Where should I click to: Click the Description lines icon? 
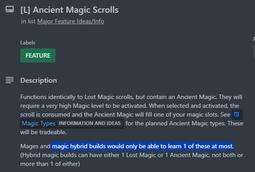point(10,80)
